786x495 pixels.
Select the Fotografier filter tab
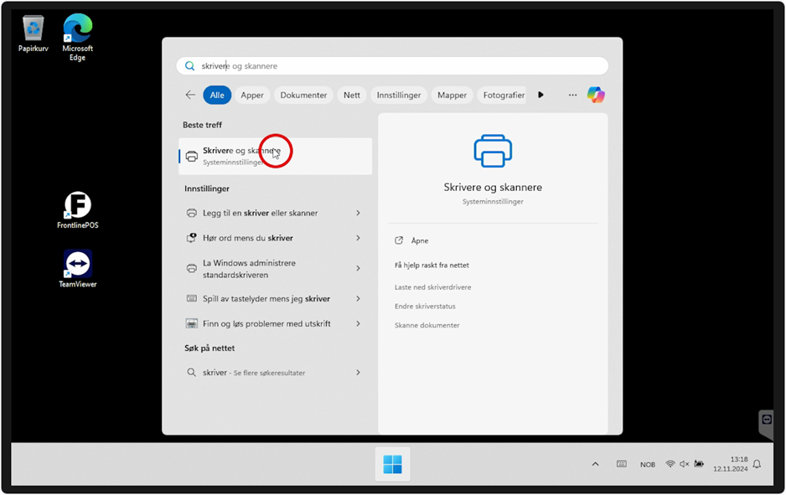tap(502, 95)
